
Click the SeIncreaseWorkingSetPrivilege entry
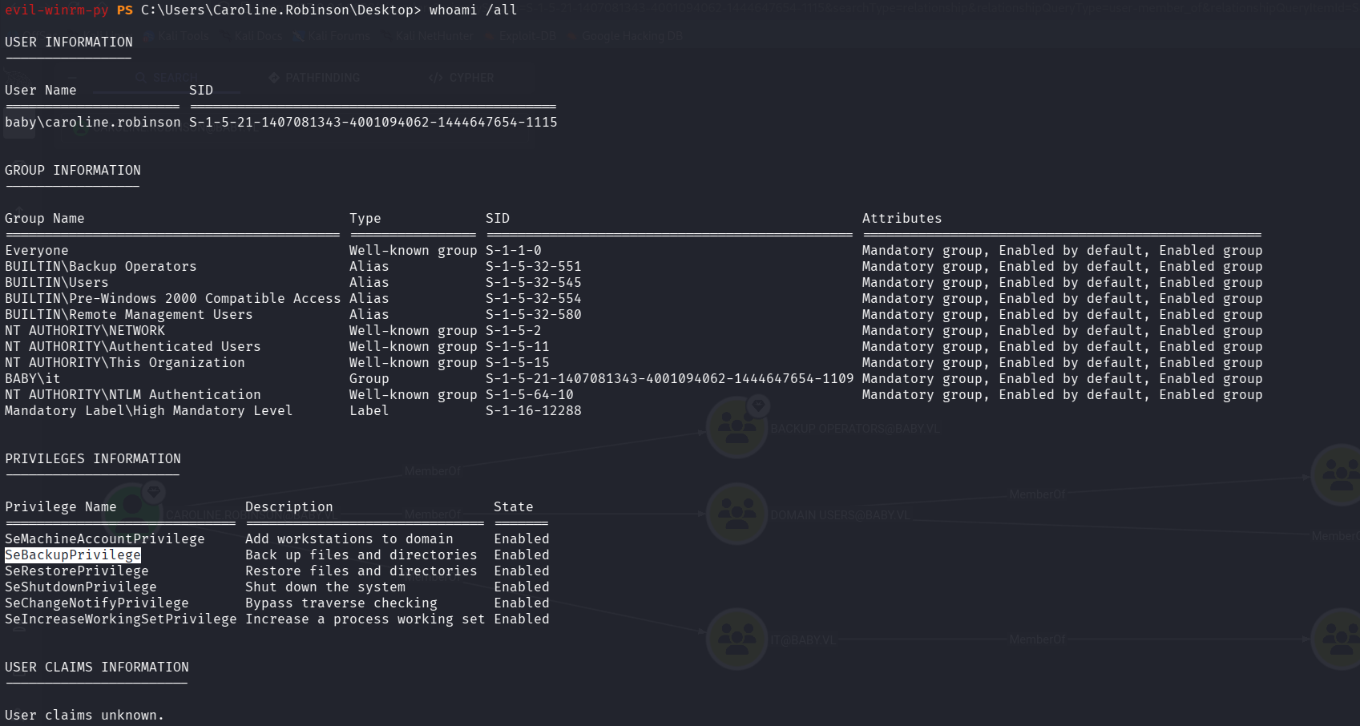click(121, 619)
